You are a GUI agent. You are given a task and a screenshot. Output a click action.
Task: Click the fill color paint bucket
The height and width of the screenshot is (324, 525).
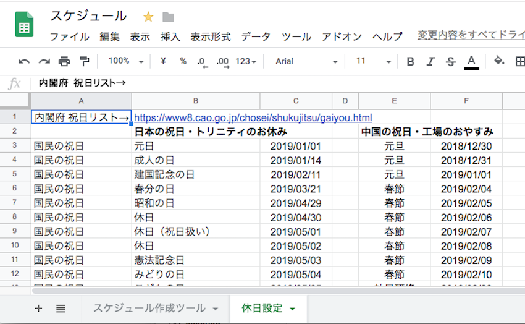click(499, 61)
